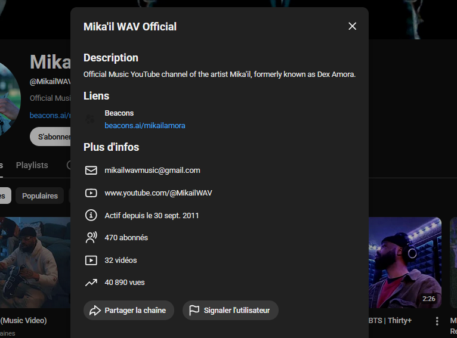Click the videos count play icon

coord(91,261)
